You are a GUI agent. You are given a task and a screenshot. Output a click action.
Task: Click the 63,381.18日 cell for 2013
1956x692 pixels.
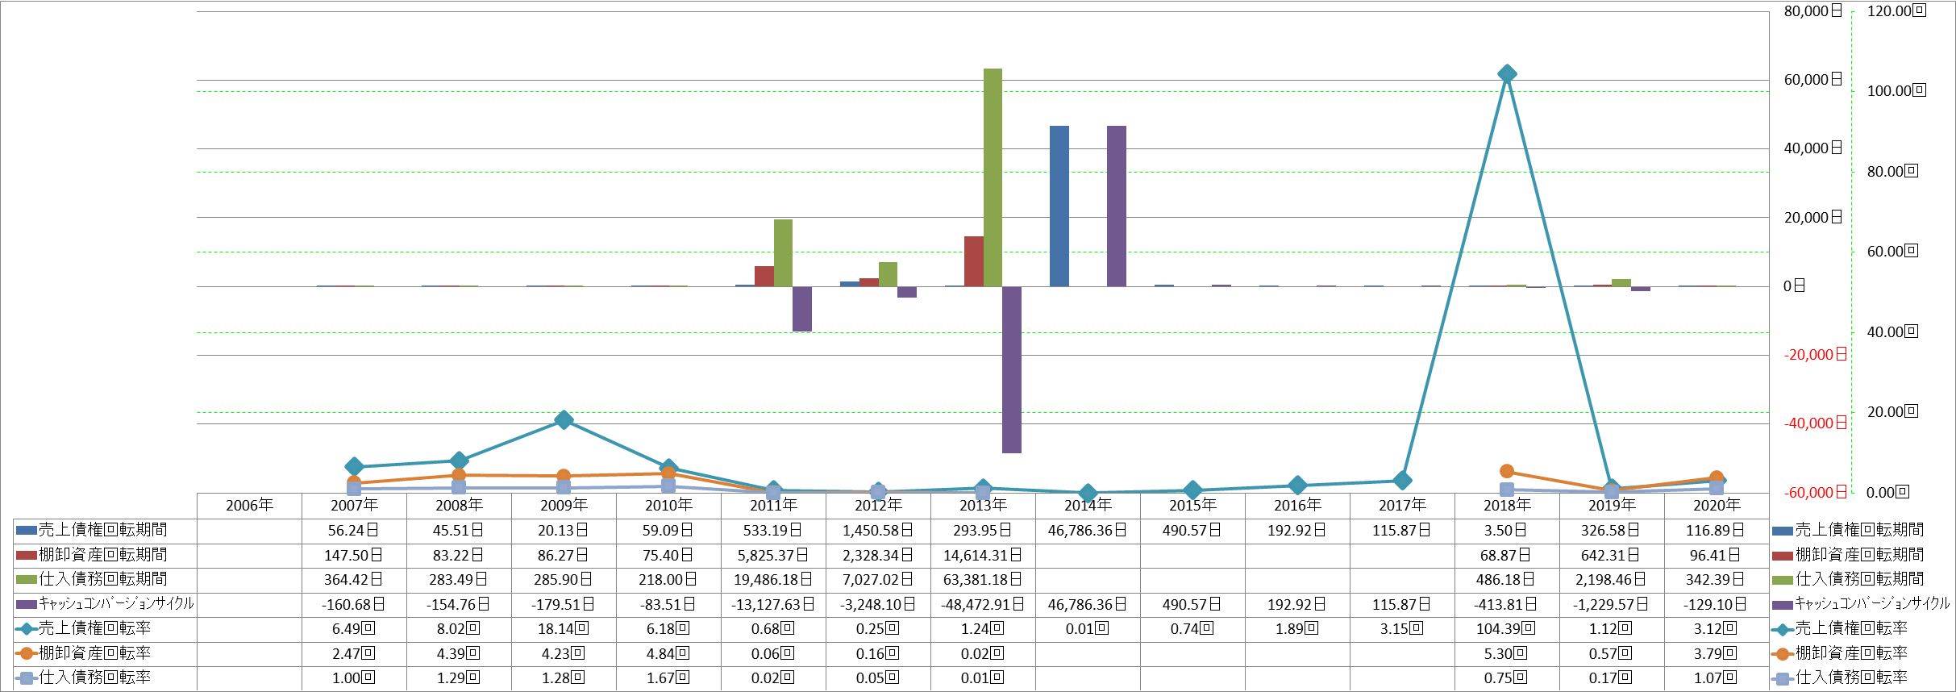tap(983, 579)
